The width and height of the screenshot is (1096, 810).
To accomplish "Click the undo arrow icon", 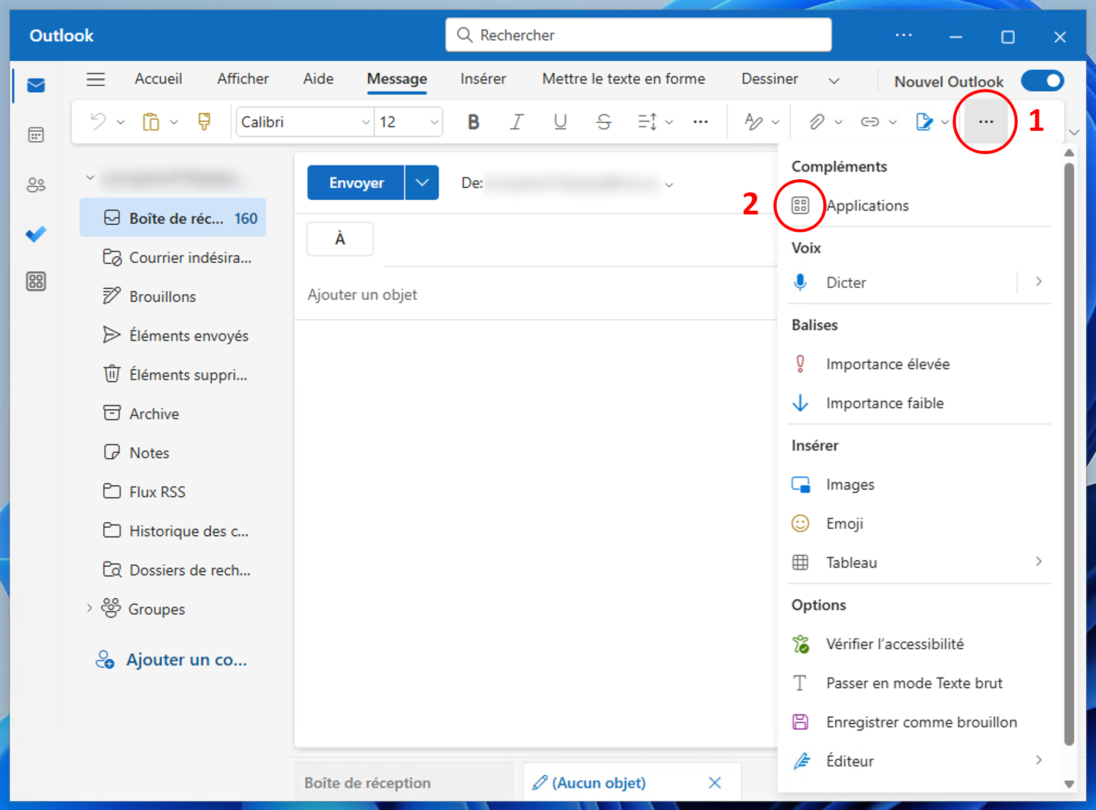I will [x=98, y=122].
